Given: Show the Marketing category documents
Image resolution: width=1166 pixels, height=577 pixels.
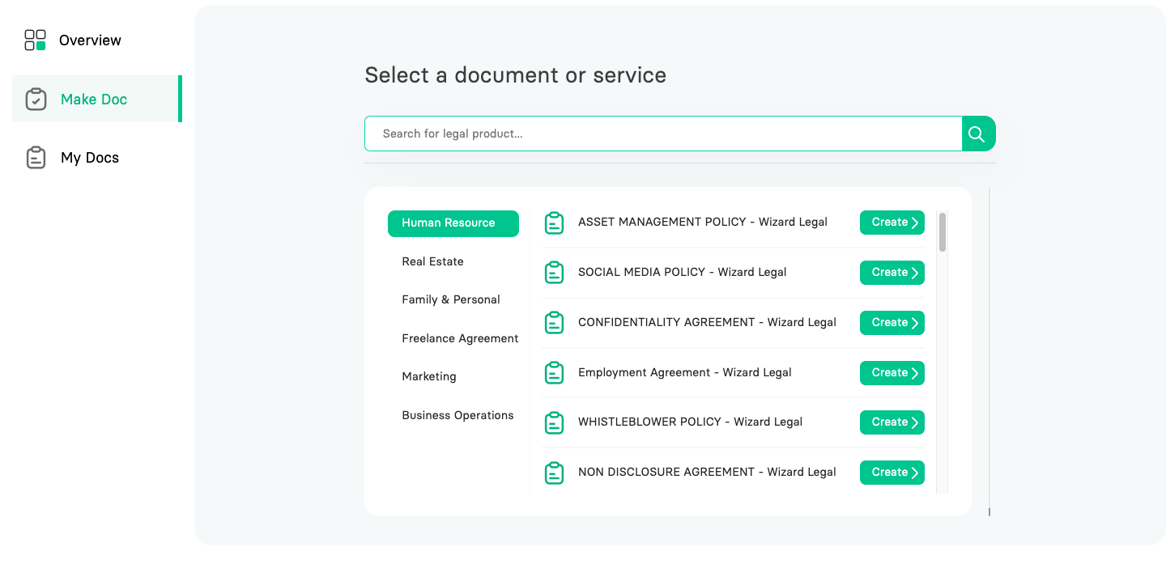Looking at the screenshot, I should pos(429,376).
